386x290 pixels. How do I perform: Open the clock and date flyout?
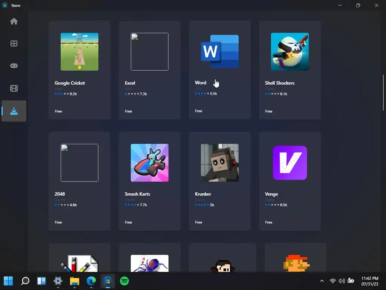point(370,281)
